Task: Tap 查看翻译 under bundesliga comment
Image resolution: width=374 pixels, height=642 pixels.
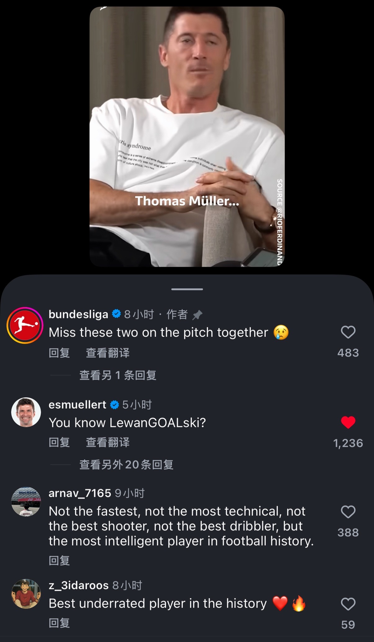Action: pyautogui.click(x=108, y=353)
